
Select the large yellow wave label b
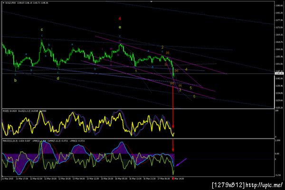click(x=16, y=80)
